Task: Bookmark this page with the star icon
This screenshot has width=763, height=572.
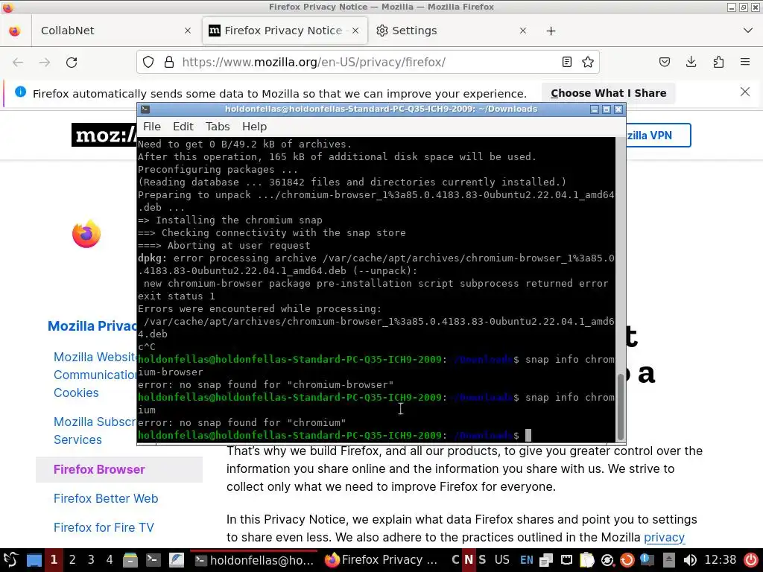Action: point(588,63)
